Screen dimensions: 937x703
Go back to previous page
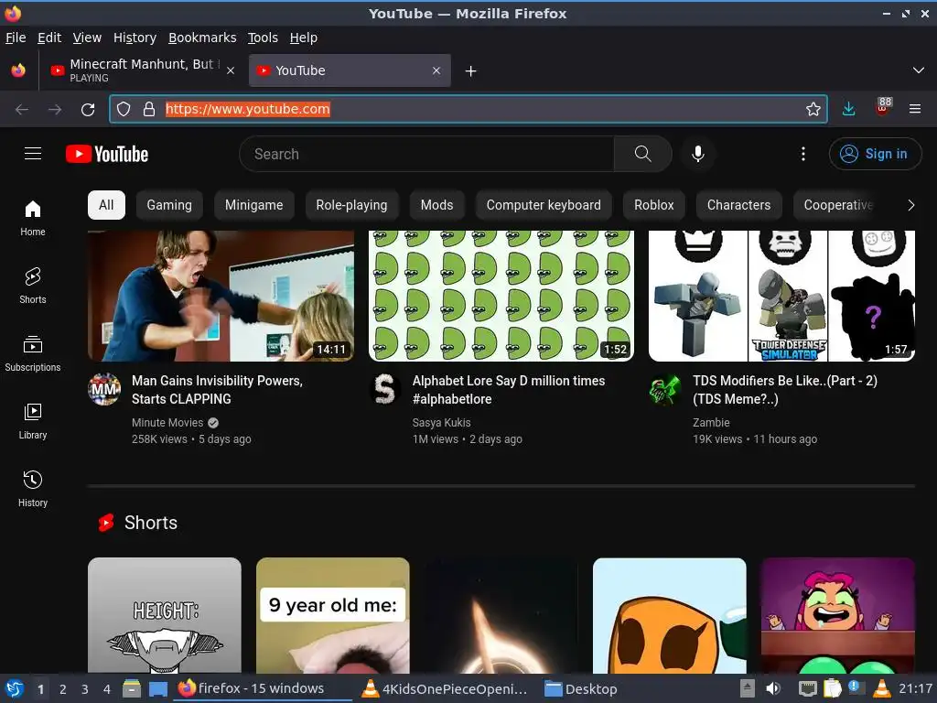(22, 110)
